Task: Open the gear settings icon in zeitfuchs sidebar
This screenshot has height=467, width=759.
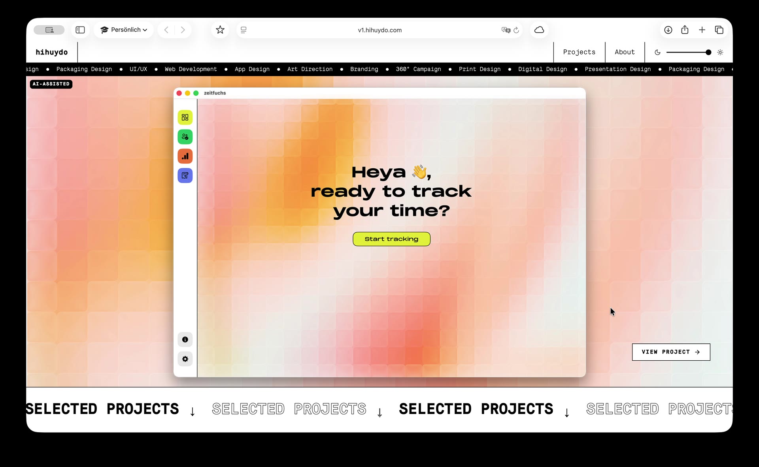Action: 185,359
